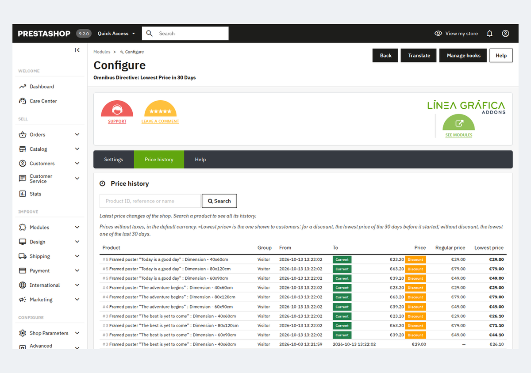Viewport: 531px width, 373px height.
Task: Click the price history Search button
Action: [219, 201]
